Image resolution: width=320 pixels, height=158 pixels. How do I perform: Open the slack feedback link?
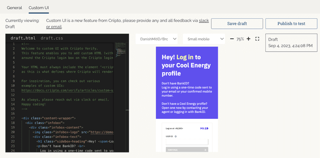point(204,20)
